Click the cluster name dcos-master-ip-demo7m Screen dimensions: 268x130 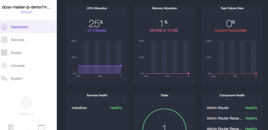coord(26,7)
